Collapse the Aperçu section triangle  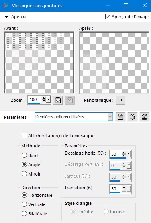tap(6, 17)
